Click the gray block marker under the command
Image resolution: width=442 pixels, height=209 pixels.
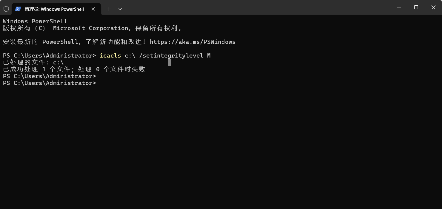click(170, 62)
